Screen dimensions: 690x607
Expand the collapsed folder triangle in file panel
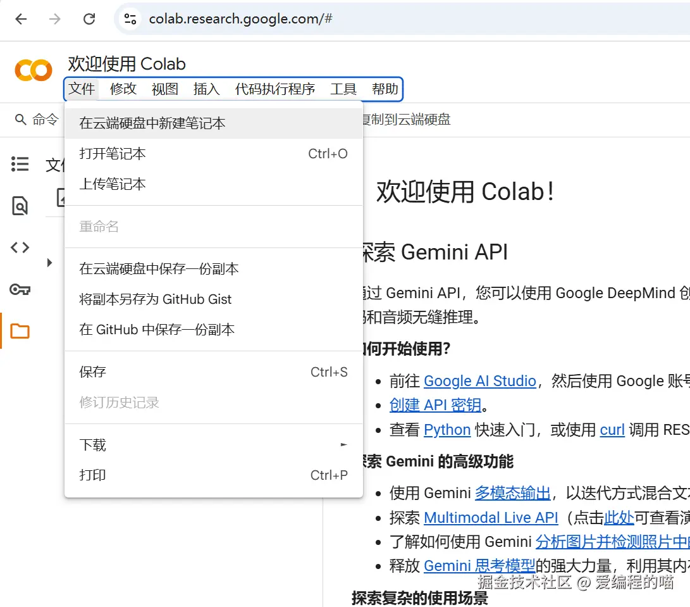click(50, 263)
